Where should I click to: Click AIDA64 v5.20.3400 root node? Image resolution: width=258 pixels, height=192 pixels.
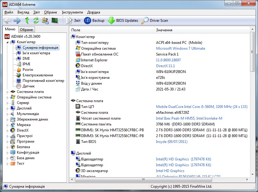pyautogui.click(x=25, y=36)
